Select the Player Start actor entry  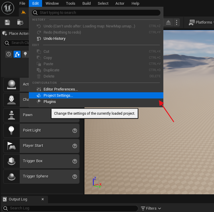pyautogui.click(x=33, y=146)
